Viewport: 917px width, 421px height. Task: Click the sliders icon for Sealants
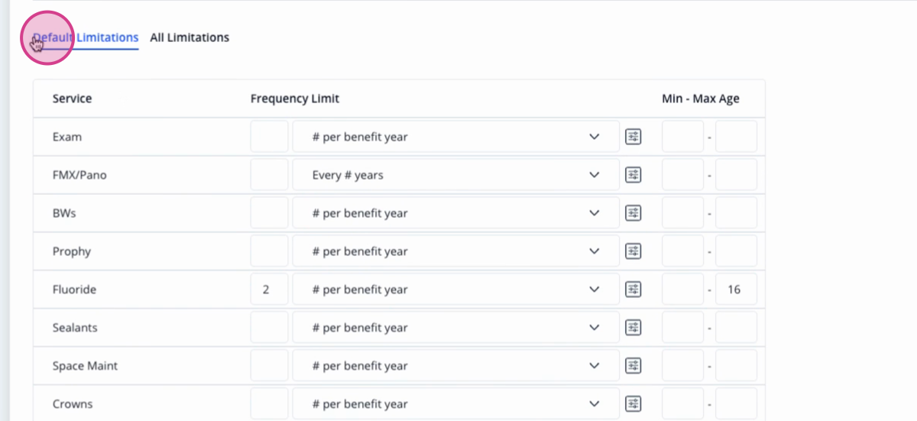point(633,328)
